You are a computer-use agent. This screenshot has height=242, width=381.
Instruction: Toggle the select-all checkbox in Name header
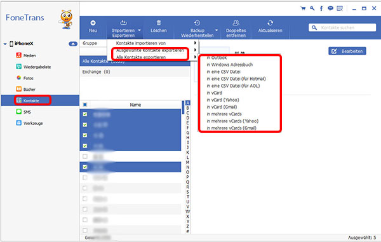85,105
